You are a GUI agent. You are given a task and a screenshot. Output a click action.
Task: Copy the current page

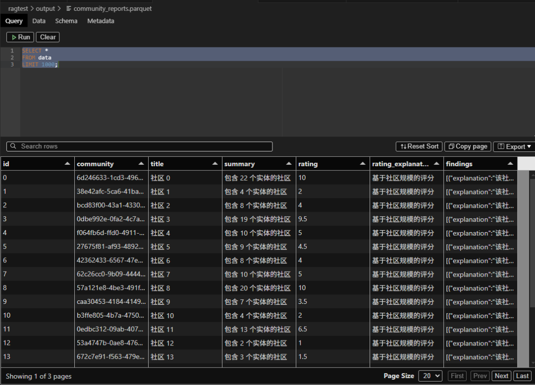coord(468,146)
